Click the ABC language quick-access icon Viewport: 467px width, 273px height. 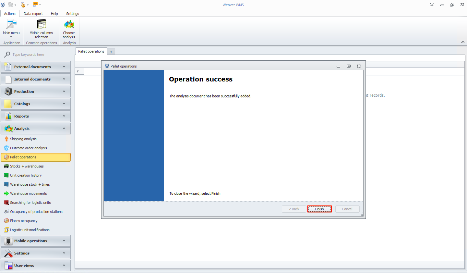tap(35, 5)
